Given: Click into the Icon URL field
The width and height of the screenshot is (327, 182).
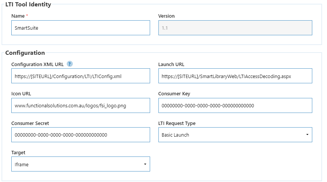Looking at the screenshot, I should tap(81, 105).
